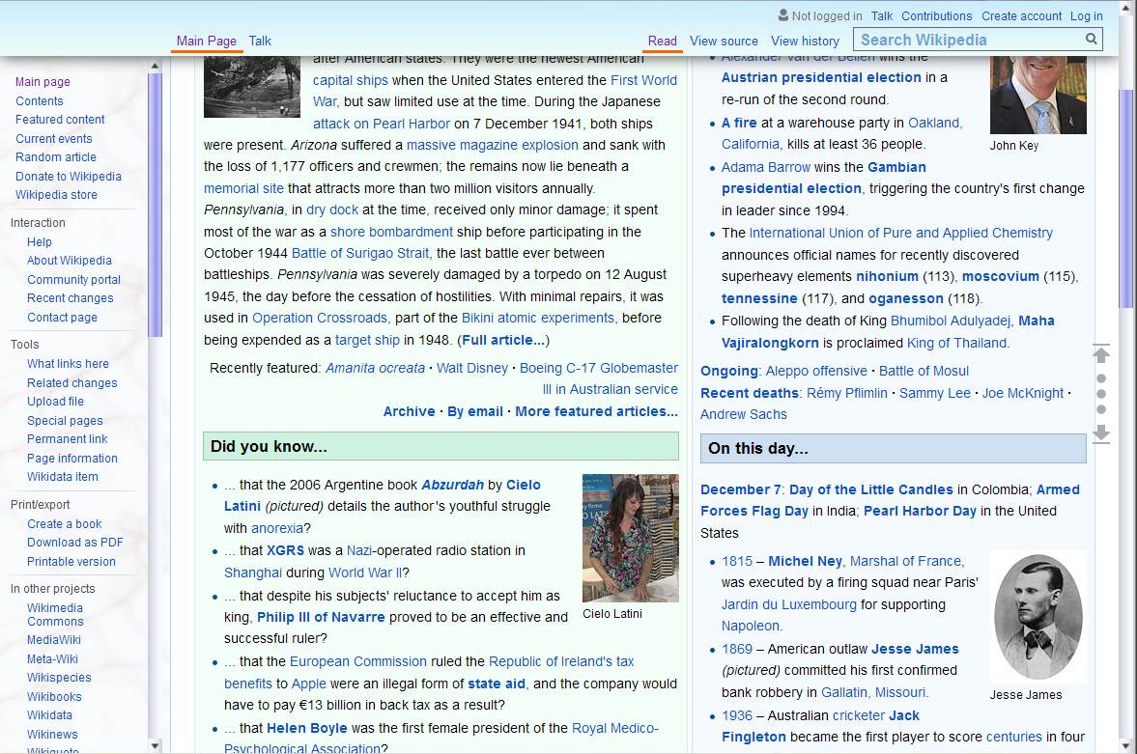Go to a Random article
This screenshot has height=754, width=1137.
[x=56, y=156]
